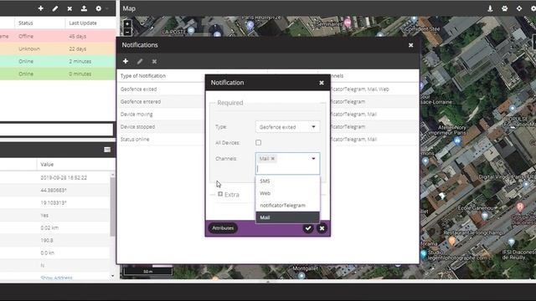Select the Unknown status device row
The width and height of the screenshot is (536, 301).
(58, 48)
